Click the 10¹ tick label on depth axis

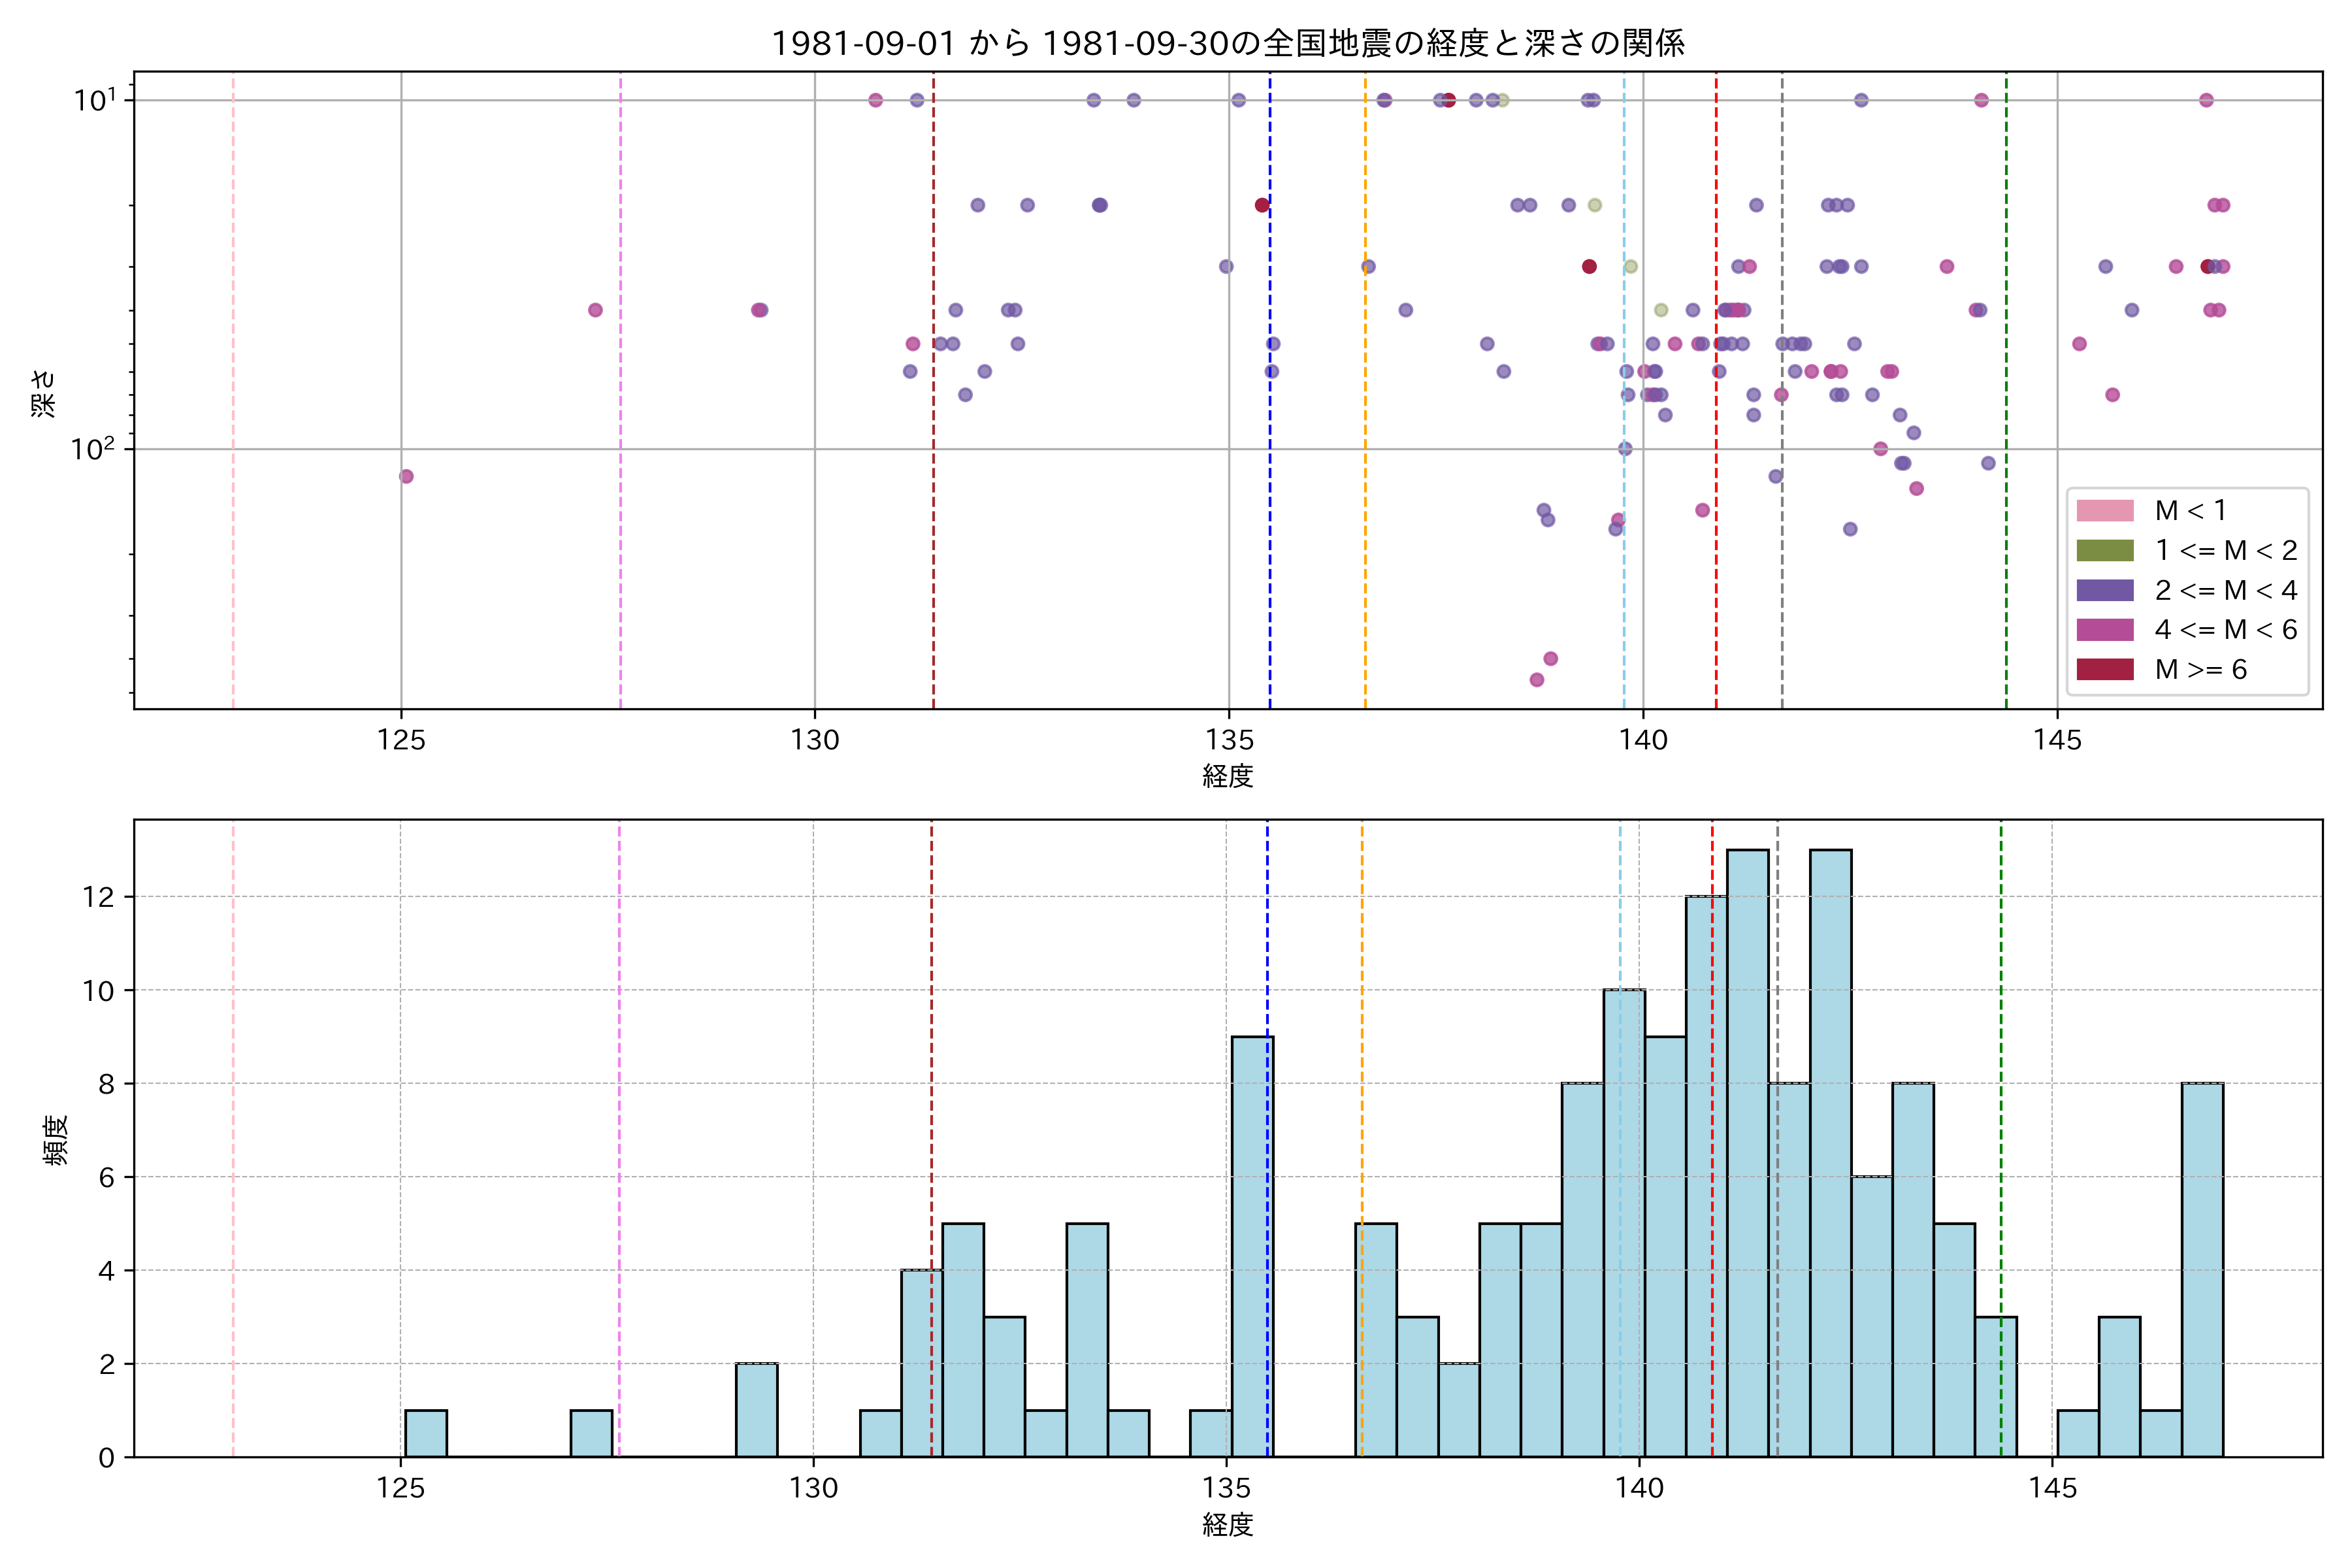(x=95, y=100)
